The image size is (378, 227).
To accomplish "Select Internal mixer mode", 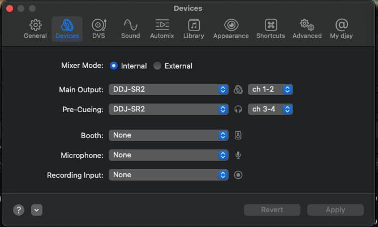I will click(x=114, y=66).
